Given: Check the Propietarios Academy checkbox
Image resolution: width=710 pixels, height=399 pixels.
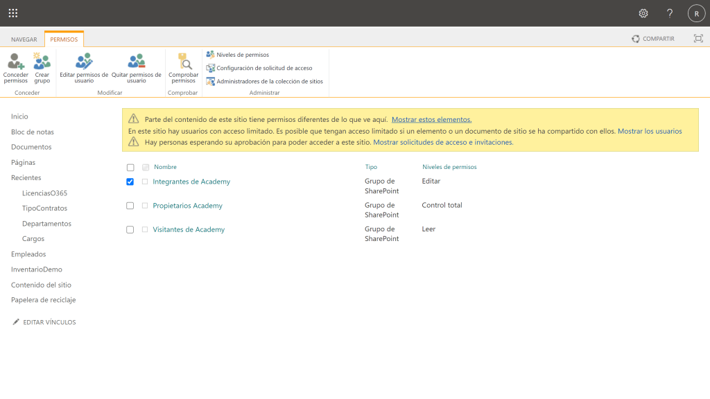Looking at the screenshot, I should click(130, 205).
